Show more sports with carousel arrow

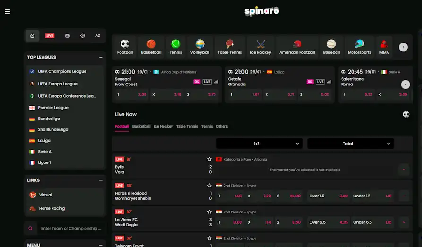403,47
